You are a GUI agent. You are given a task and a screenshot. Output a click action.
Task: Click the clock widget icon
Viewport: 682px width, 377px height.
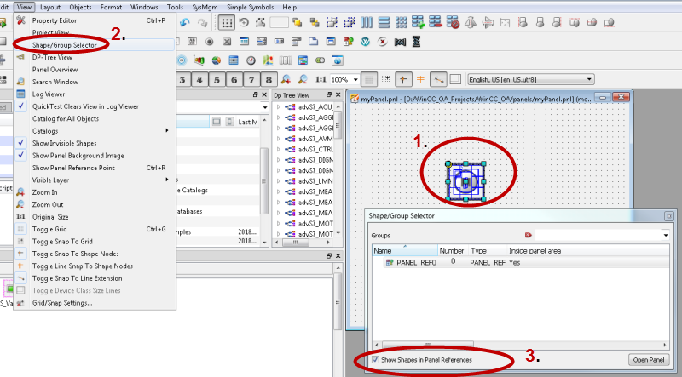tap(251, 60)
